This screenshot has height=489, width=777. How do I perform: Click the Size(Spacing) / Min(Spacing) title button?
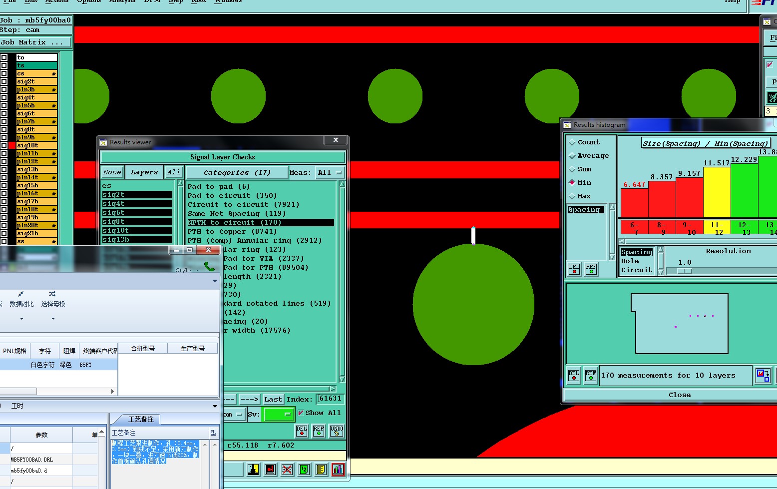[705, 143]
